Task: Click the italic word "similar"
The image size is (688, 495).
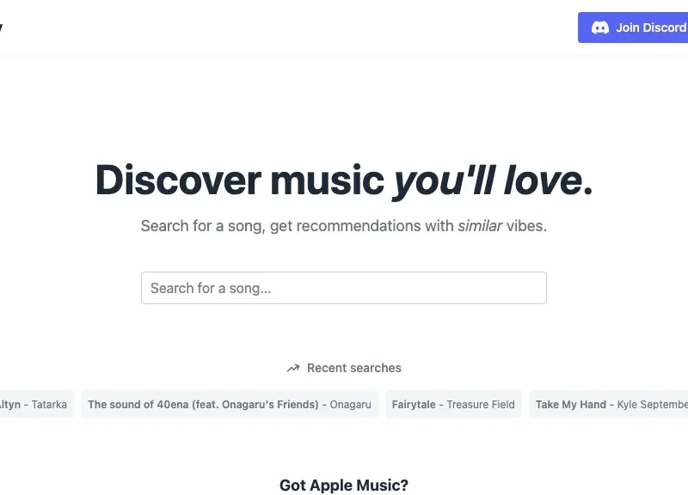Action: click(480, 226)
